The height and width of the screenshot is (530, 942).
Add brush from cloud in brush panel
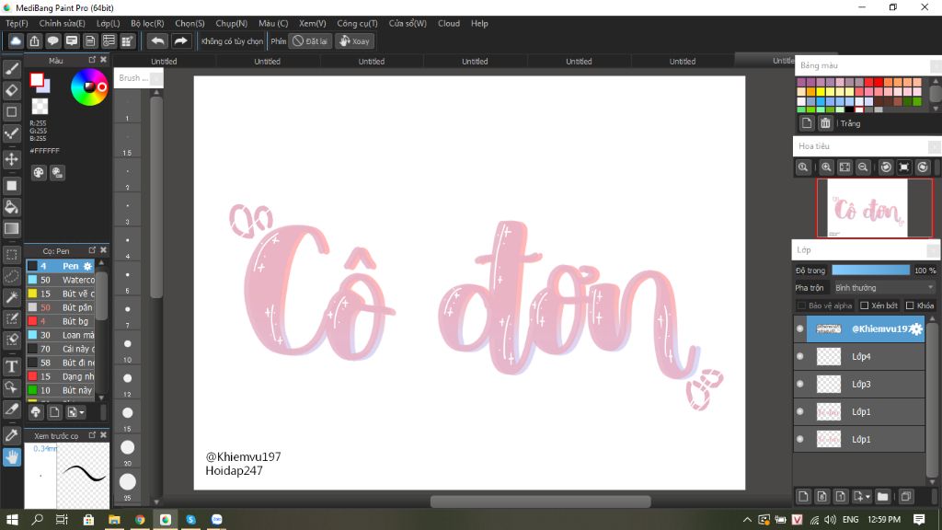pos(36,412)
